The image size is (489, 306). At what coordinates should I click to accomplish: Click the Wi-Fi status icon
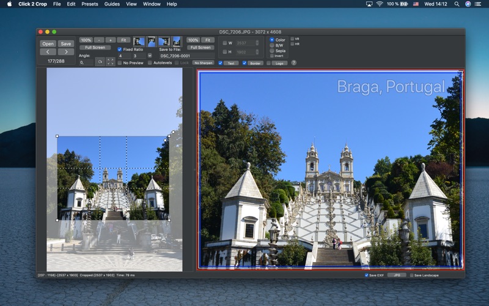pos(380,4)
